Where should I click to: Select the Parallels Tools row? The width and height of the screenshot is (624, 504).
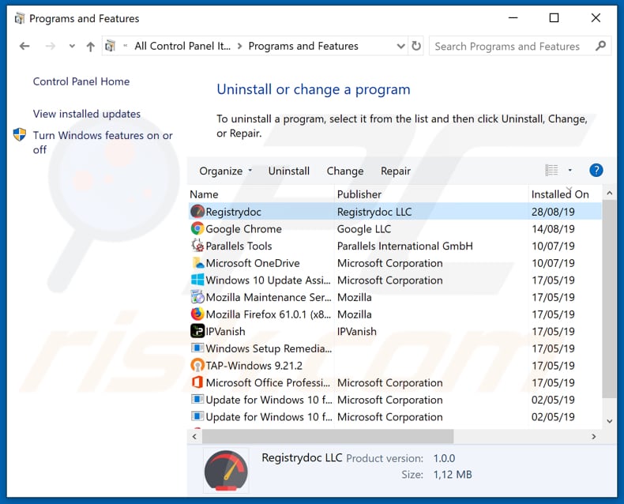tap(395, 246)
